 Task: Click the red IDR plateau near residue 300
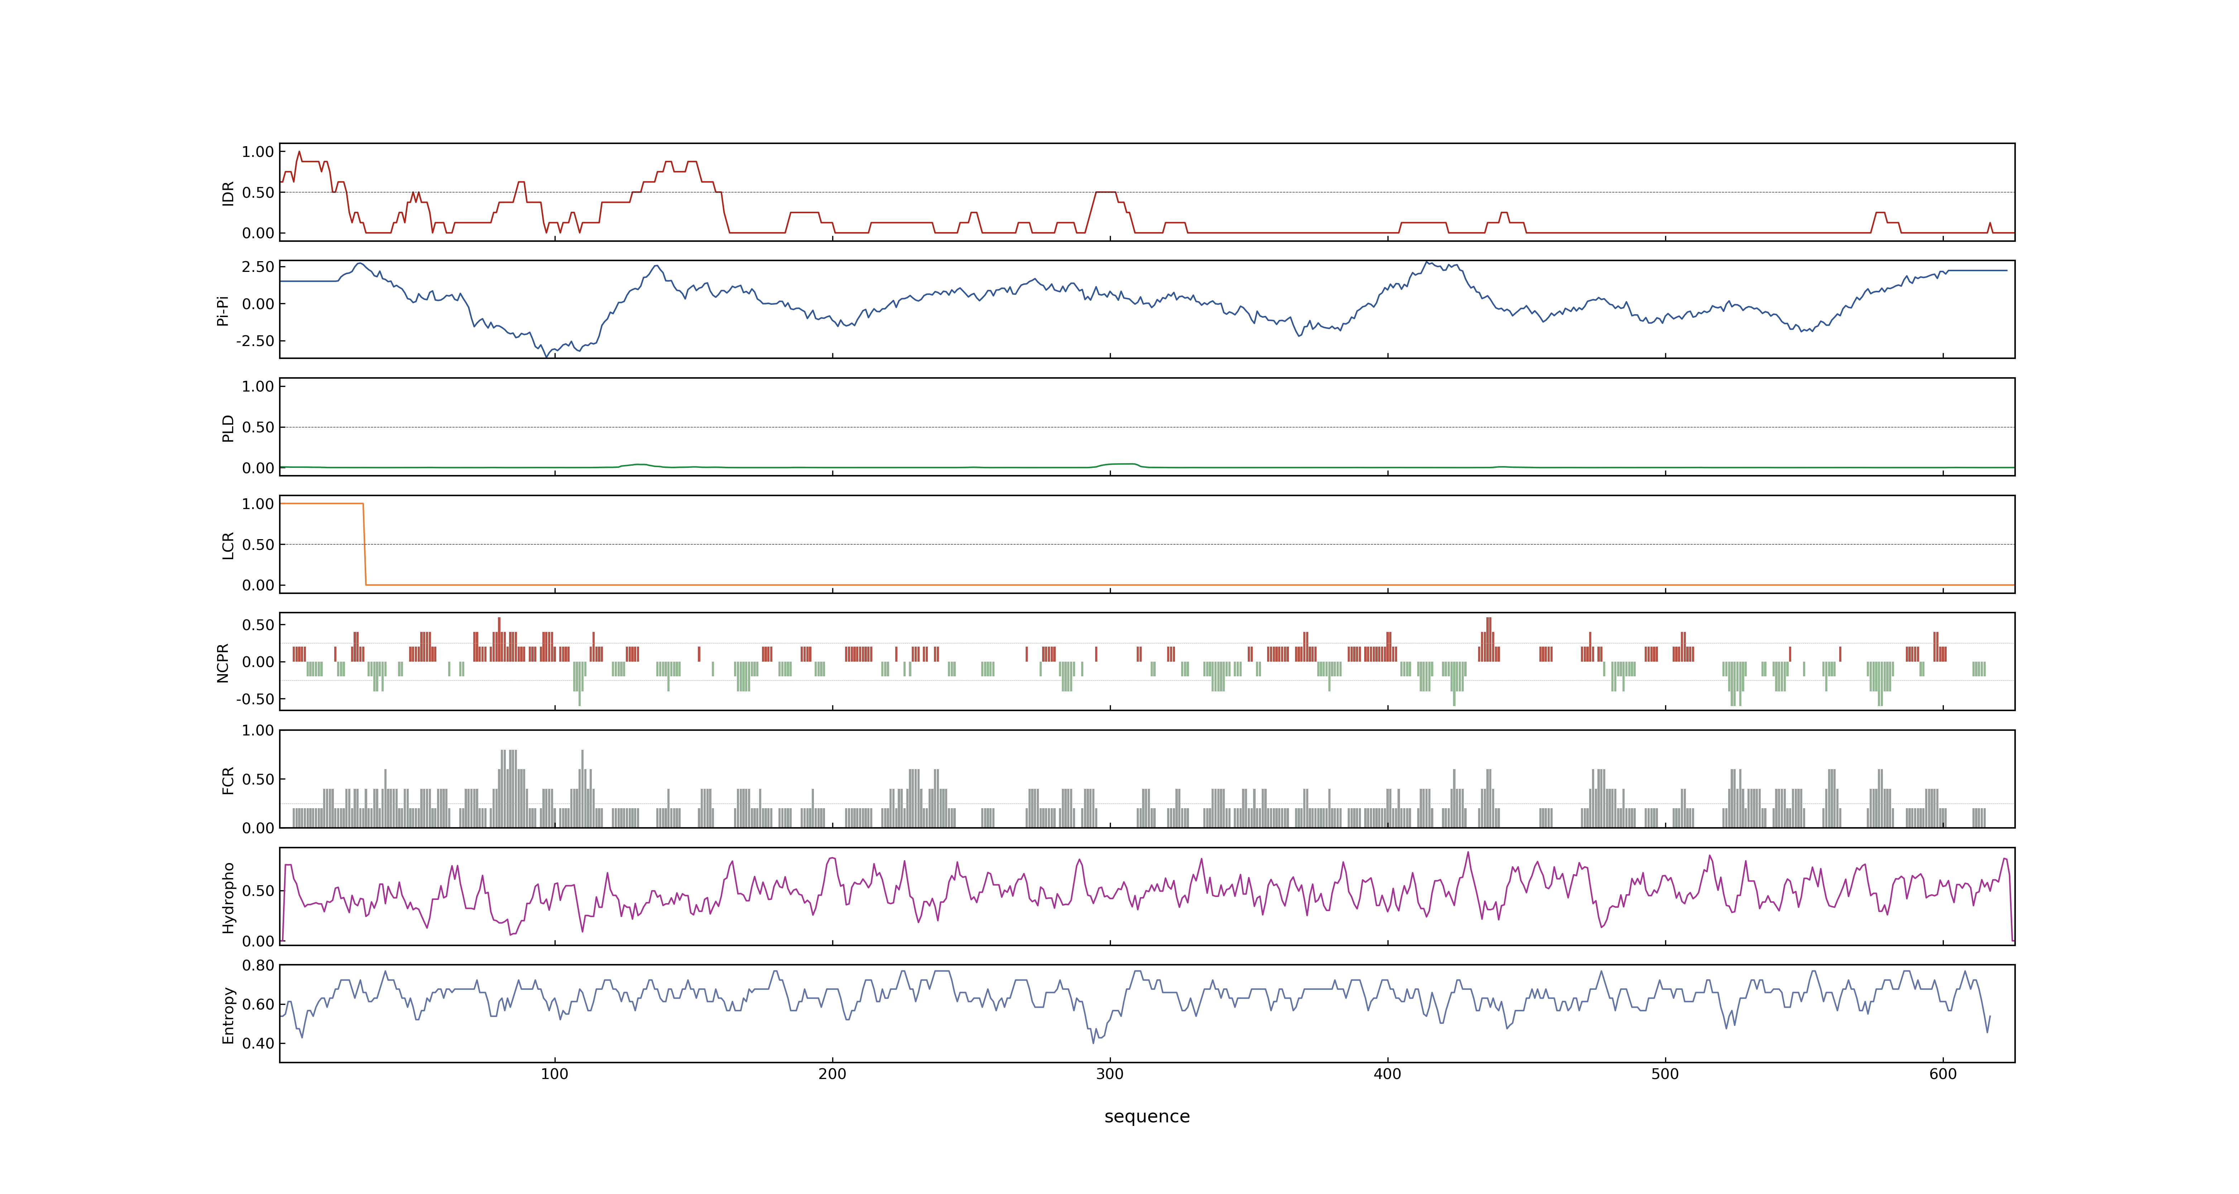coord(1106,192)
